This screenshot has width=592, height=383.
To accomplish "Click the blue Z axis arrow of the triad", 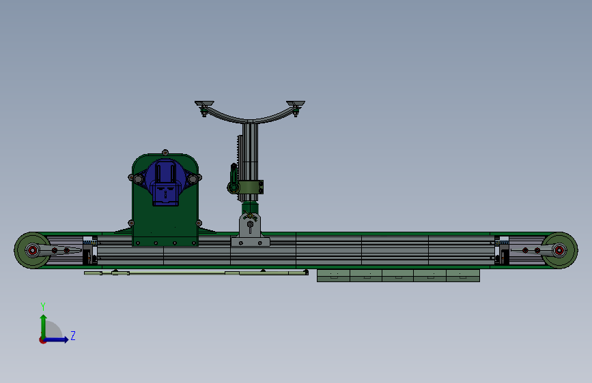I will (57, 339).
